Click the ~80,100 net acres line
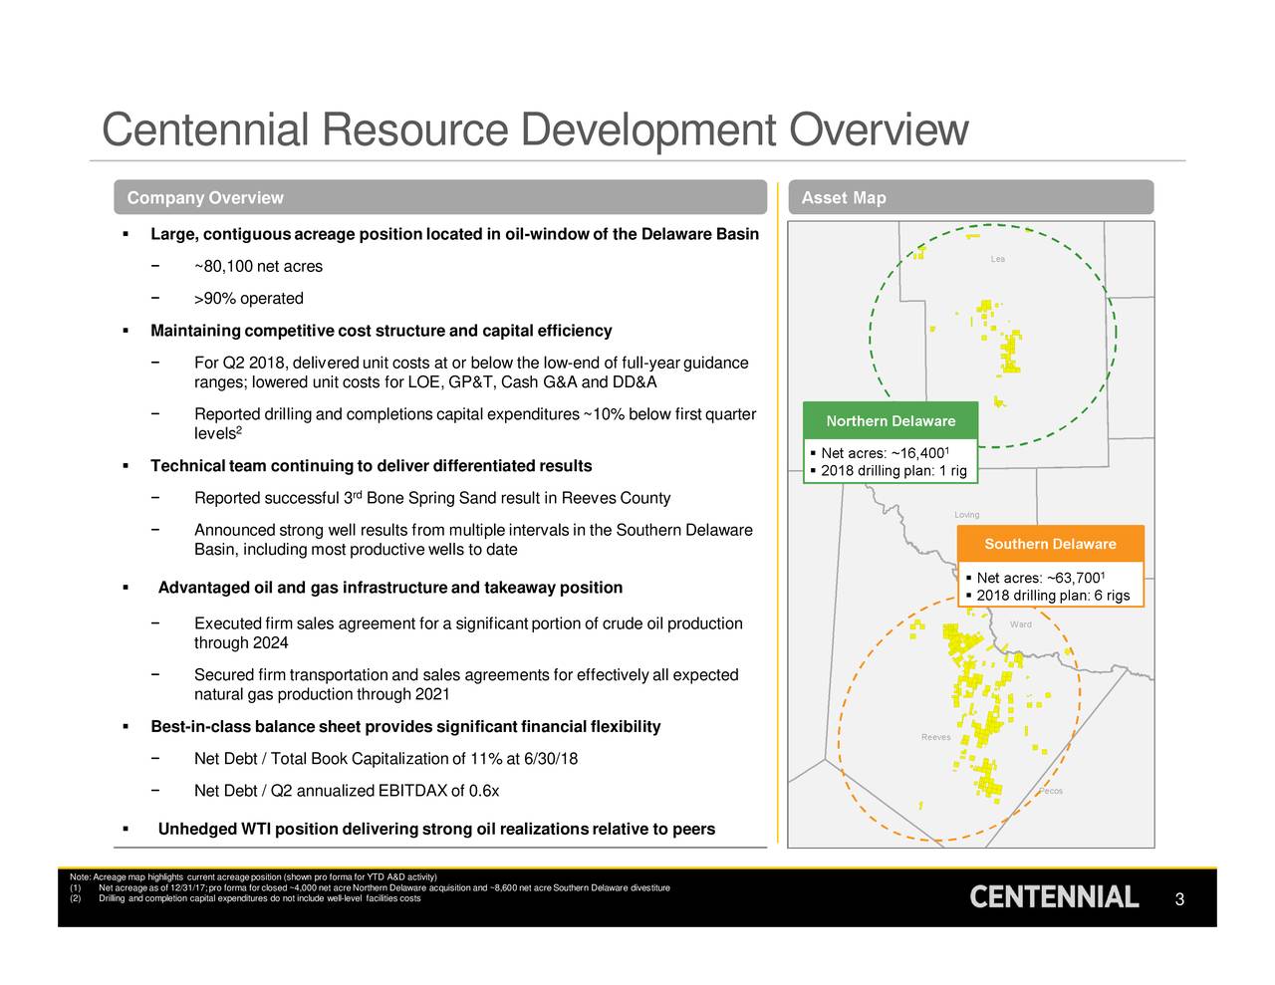The image size is (1275, 985). tap(258, 266)
